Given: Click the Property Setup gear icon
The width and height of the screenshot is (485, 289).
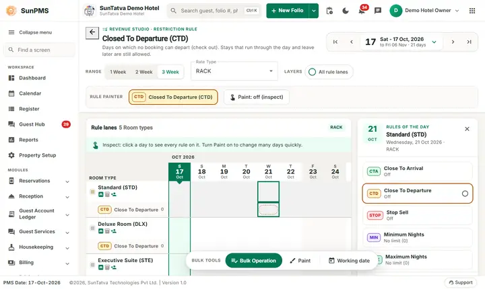Looking at the screenshot, I should click(x=11, y=155).
